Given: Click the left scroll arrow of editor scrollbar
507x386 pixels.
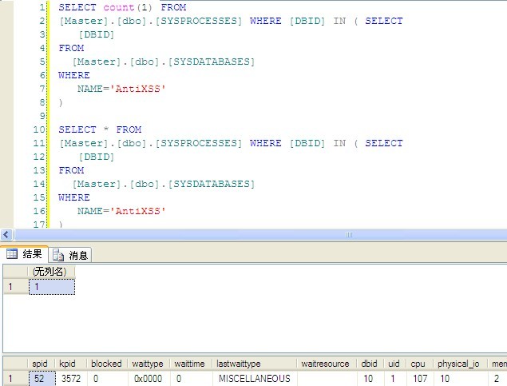Looking at the screenshot, I should coord(6,235).
